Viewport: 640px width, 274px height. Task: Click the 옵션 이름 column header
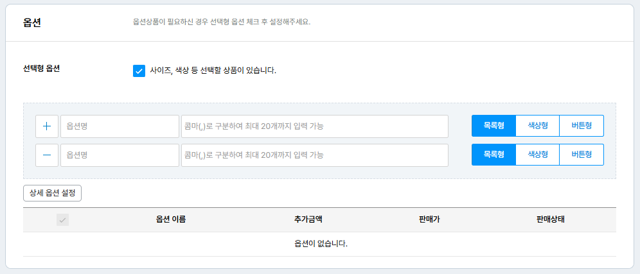coord(171,220)
